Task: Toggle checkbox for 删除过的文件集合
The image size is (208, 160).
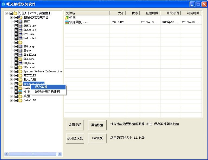Action: coord(16,17)
